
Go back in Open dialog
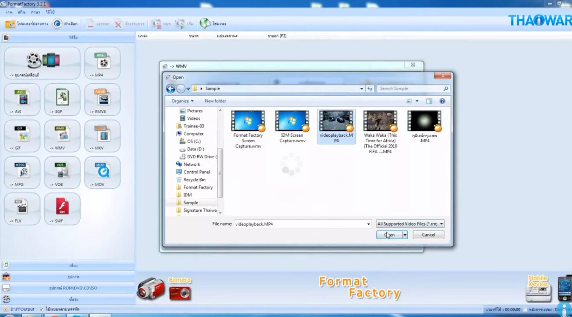[x=170, y=88]
